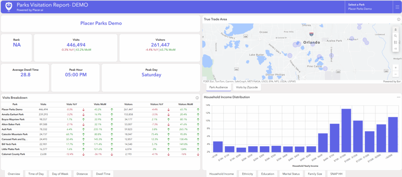Select the Calumet County Park row name
This screenshot has height=177, width=402.
click(13, 154)
